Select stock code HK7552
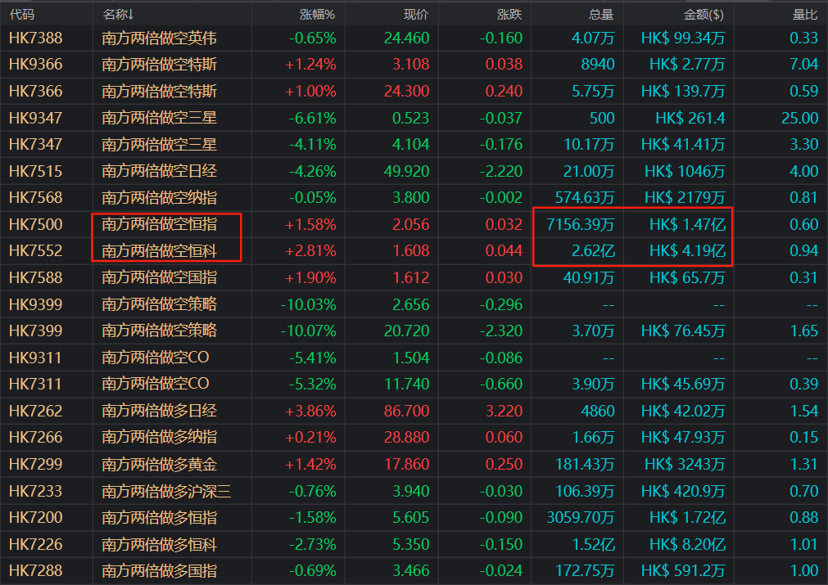This screenshot has height=585, width=828. 35,250
